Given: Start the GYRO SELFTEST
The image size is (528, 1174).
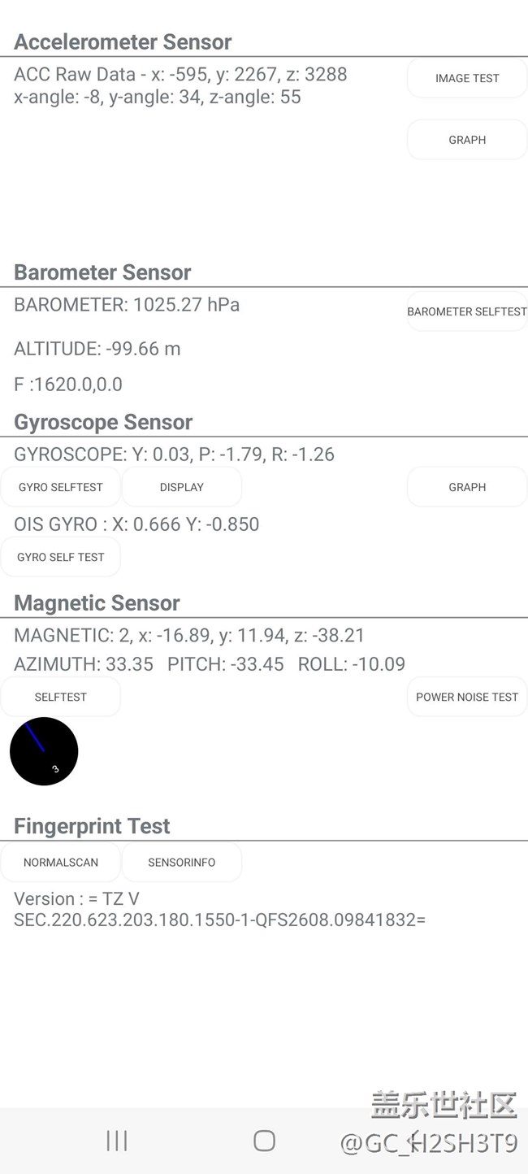Looking at the screenshot, I should click(61, 487).
